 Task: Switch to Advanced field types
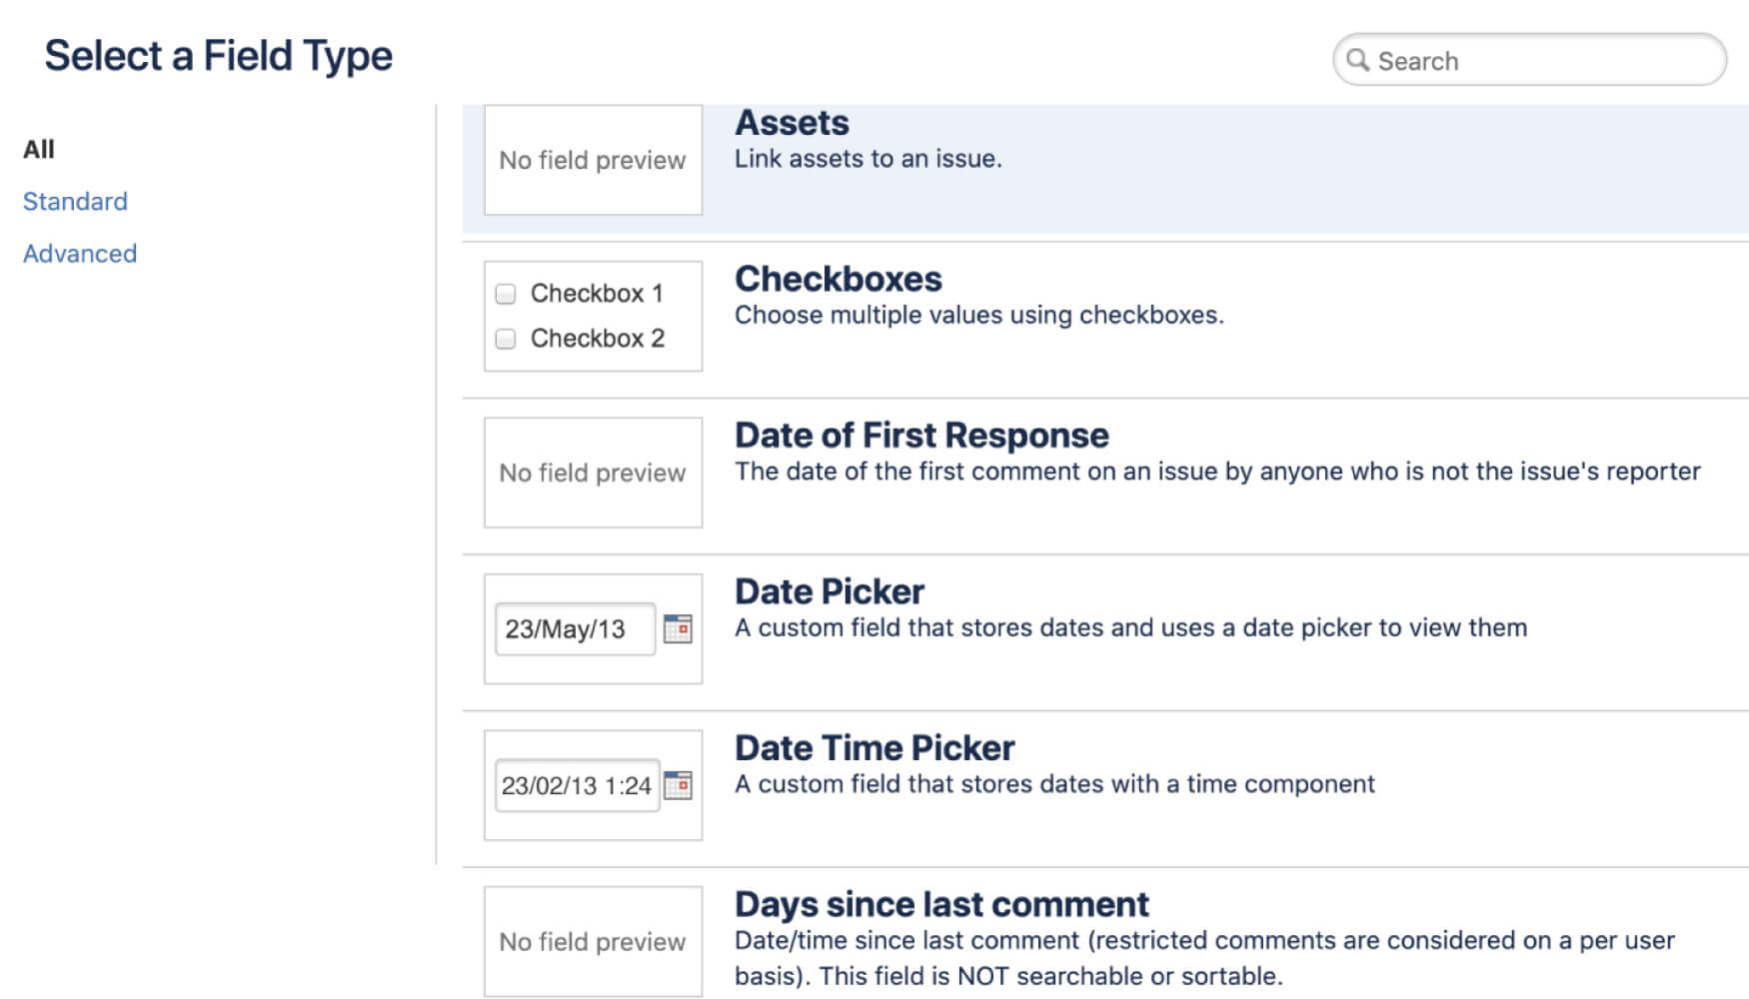point(80,254)
